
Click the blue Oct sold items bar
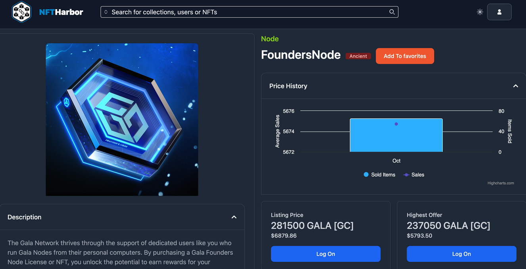396,135
